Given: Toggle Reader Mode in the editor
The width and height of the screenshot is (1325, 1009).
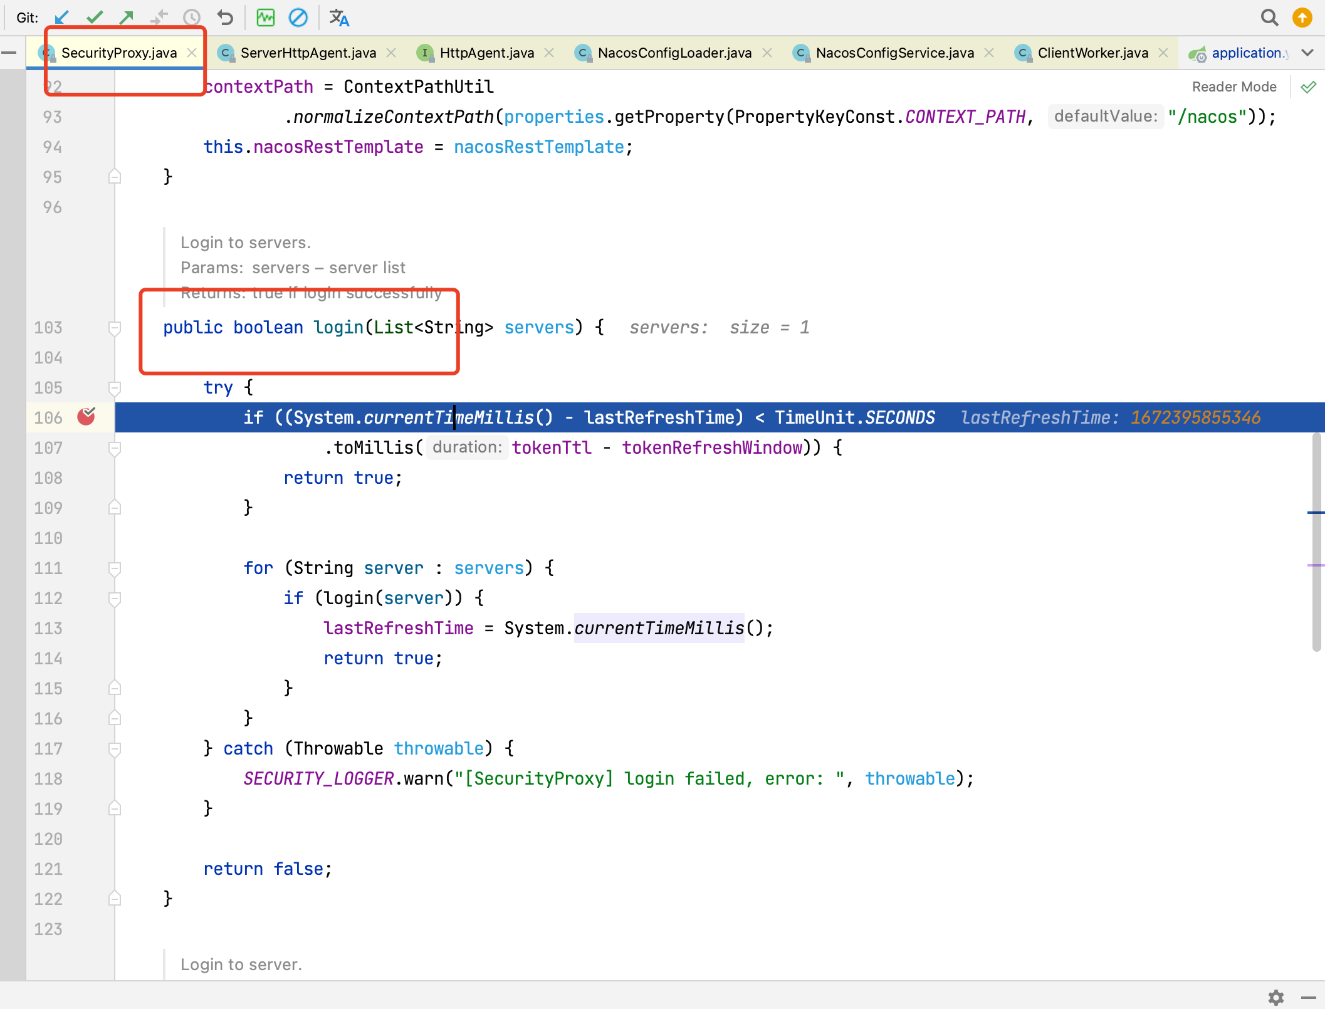Looking at the screenshot, I should coord(1233,86).
